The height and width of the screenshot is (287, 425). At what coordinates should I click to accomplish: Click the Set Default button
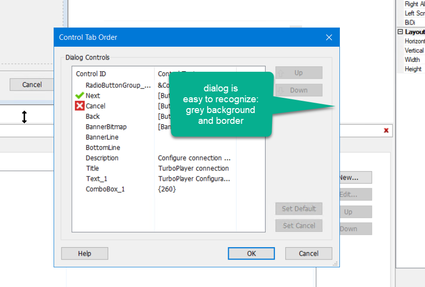tap(299, 208)
